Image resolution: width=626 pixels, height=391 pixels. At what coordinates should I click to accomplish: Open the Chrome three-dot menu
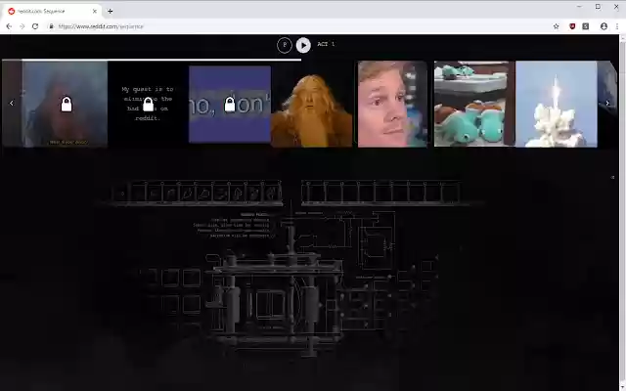coord(617,26)
